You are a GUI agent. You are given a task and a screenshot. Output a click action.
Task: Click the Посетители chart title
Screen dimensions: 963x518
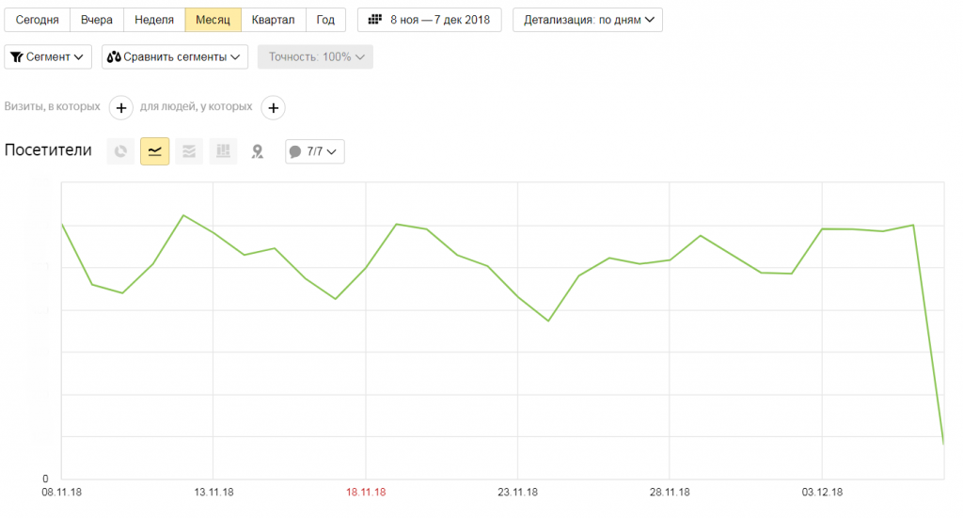[48, 150]
